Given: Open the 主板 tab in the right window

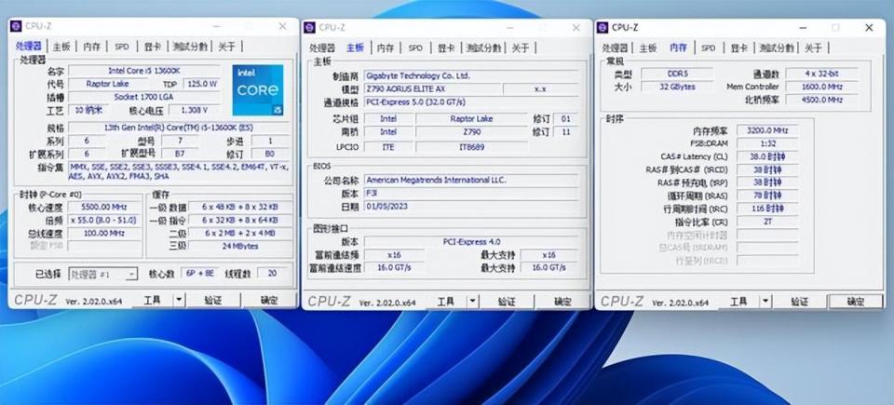Looking at the screenshot, I should [x=648, y=47].
